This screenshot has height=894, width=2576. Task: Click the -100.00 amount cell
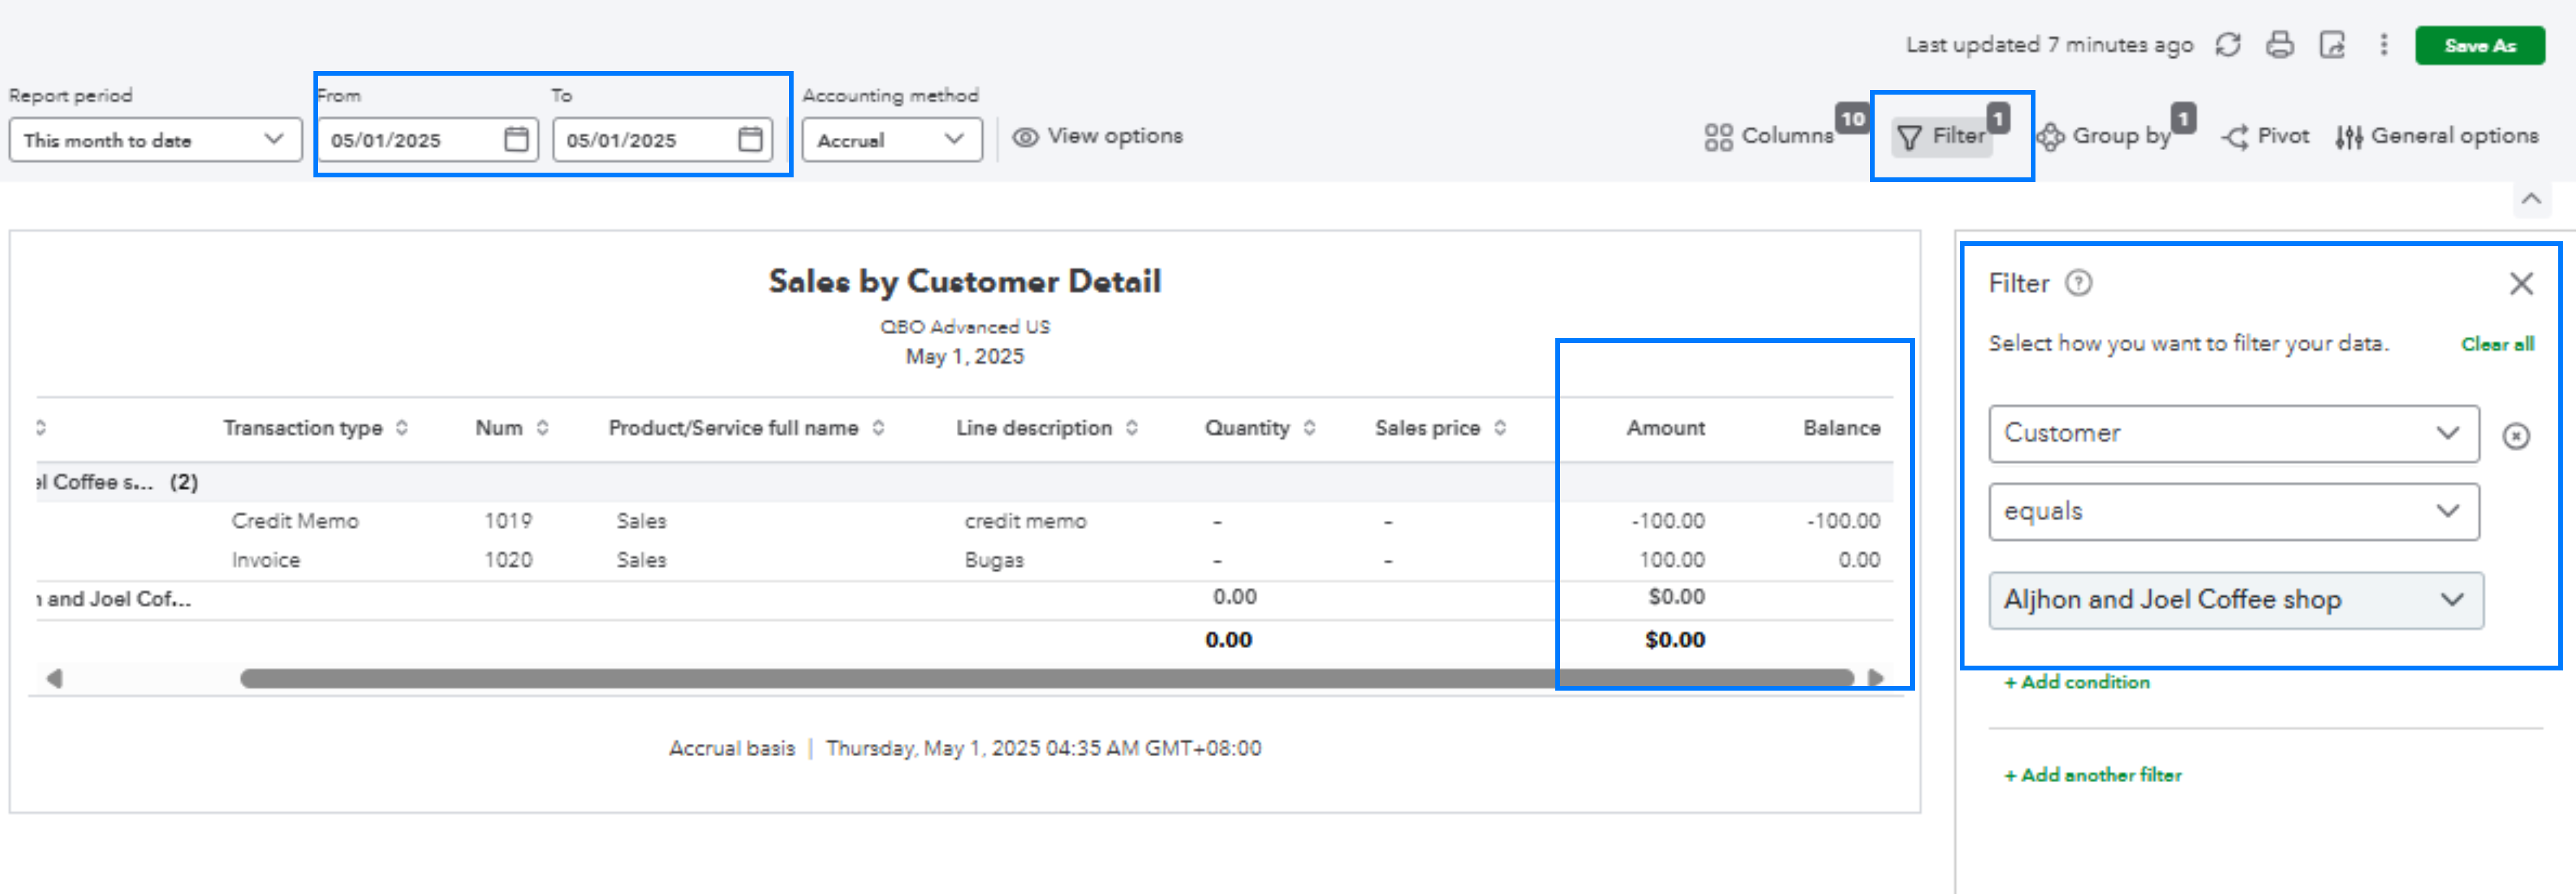pos(1668,521)
